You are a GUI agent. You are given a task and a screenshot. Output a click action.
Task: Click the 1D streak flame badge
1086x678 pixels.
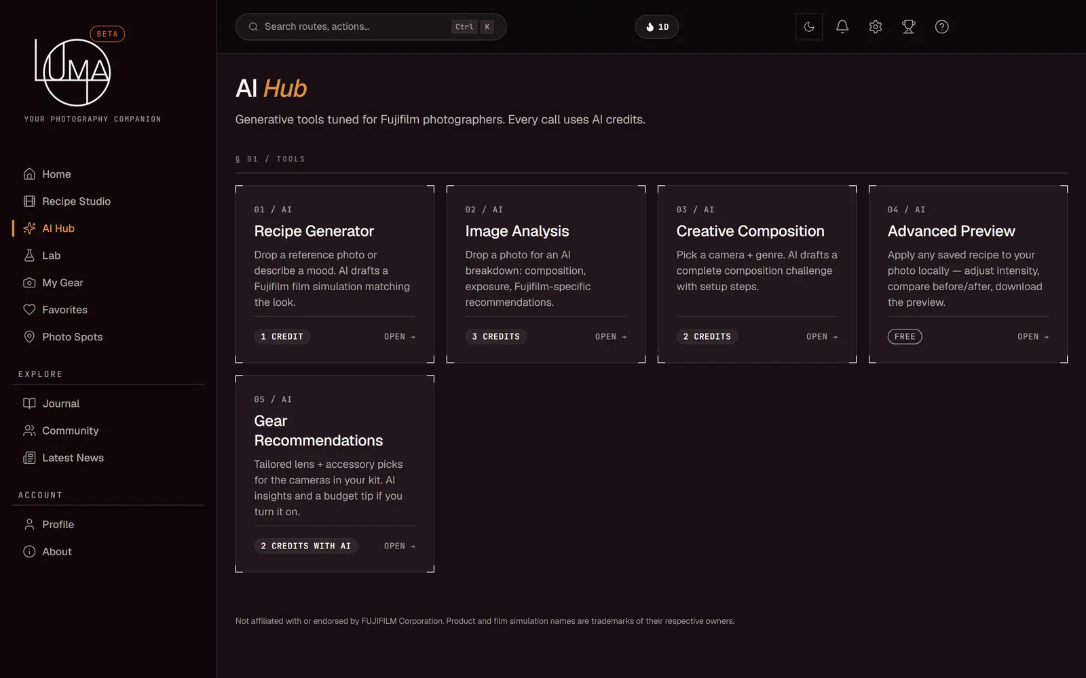(657, 27)
